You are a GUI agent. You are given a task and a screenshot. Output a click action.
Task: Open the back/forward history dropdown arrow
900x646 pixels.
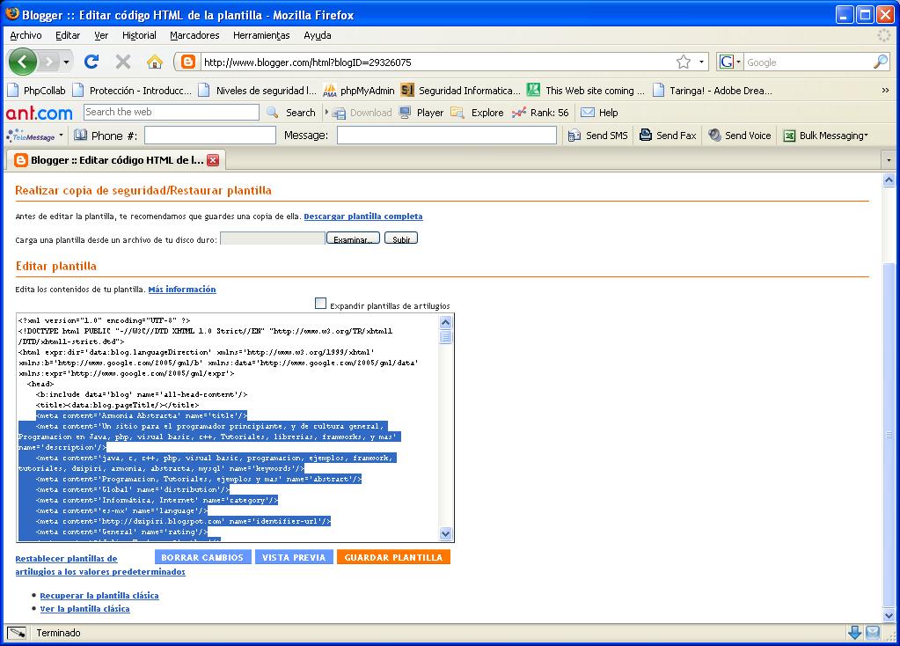(x=67, y=62)
